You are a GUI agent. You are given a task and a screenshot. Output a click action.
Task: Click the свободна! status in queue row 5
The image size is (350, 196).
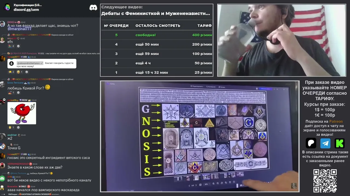(x=145, y=35)
